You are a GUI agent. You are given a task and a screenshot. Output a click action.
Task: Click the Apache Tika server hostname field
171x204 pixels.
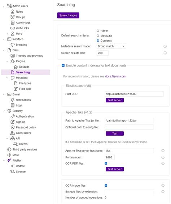pyautogui.click(x=129, y=150)
